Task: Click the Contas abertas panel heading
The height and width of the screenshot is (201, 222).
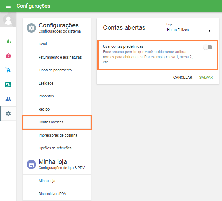Action: tap(124, 28)
